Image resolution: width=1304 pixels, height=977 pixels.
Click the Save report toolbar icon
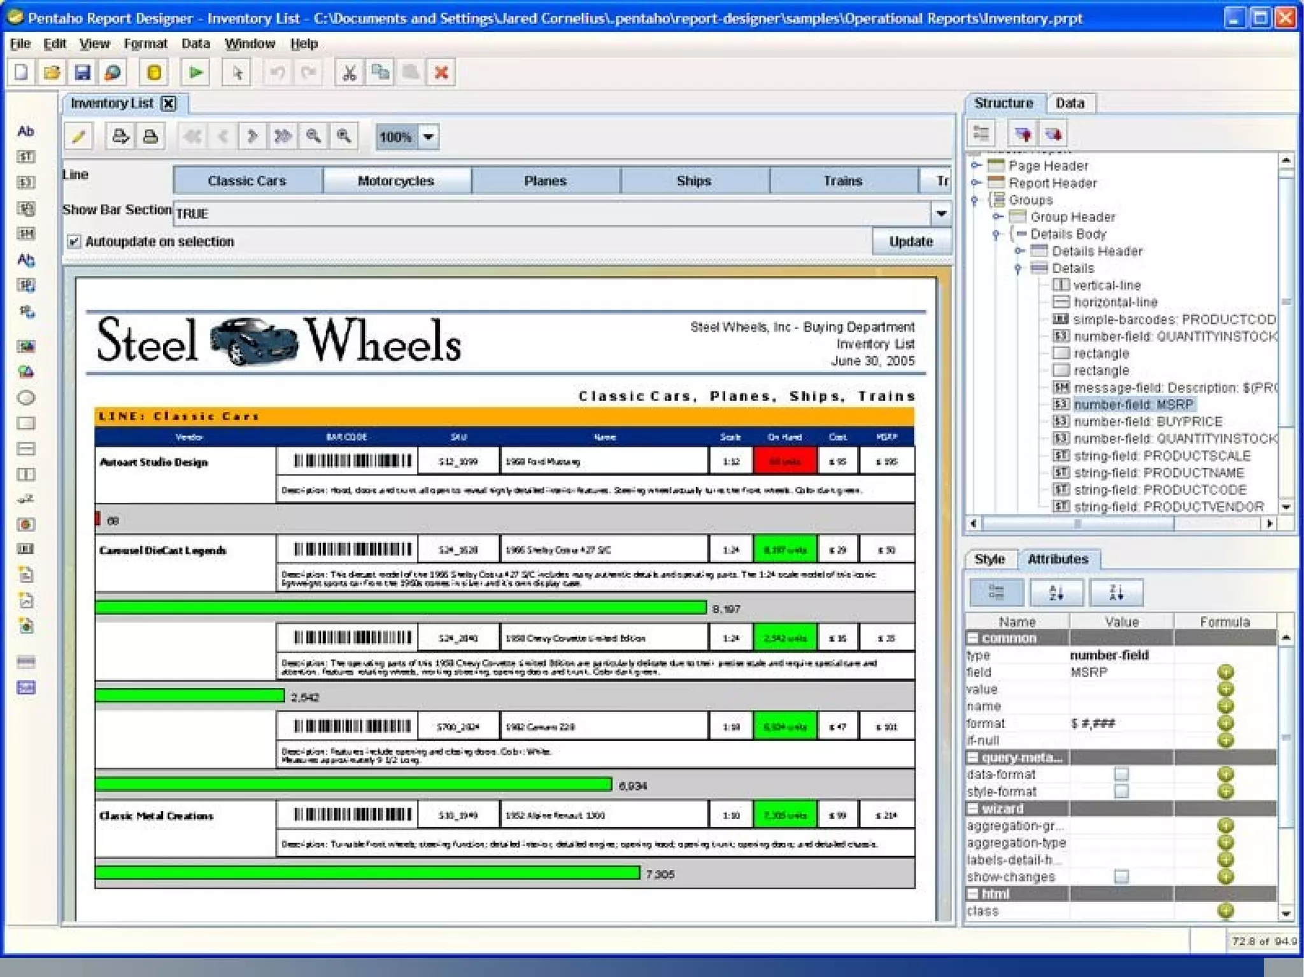[x=82, y=73]
